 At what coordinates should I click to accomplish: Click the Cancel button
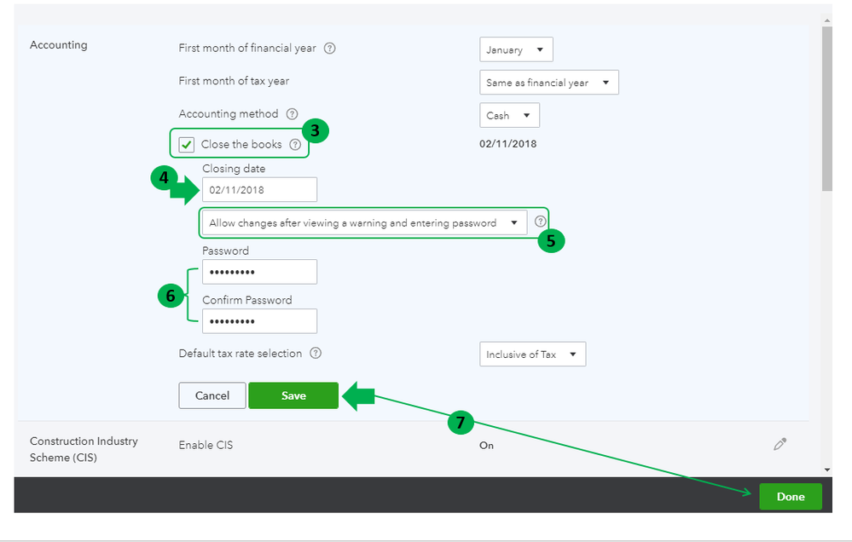click(212, 395)
